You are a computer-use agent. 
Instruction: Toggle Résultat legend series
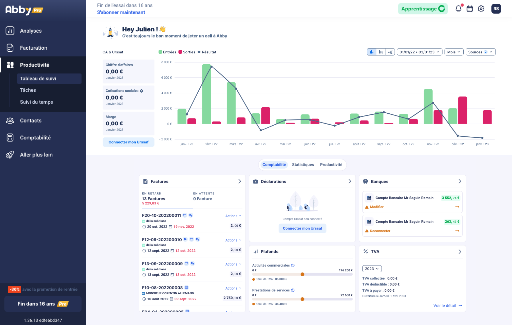pyautogui.click(x=207, y=52)
